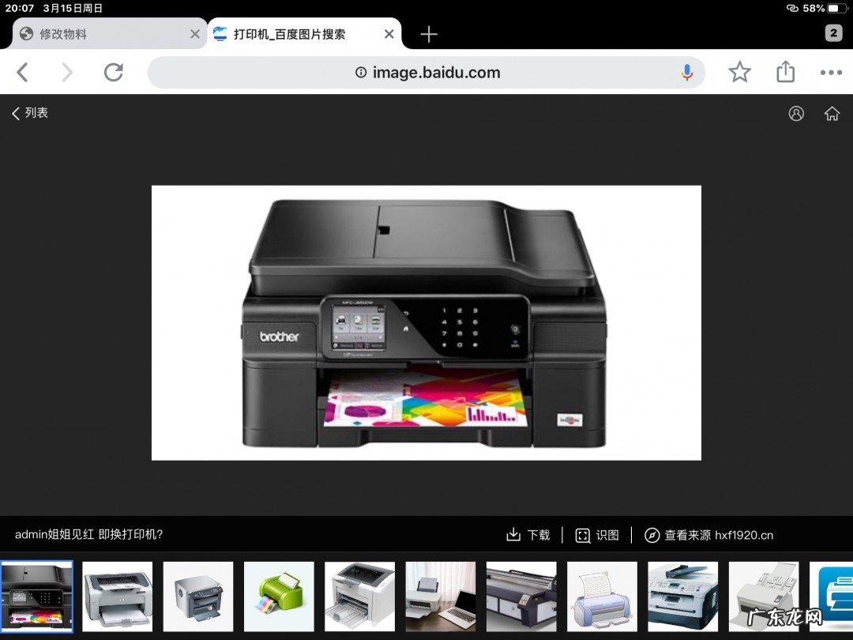The image size is (853, 640).
Task: Open the three-dot browser menu
Action: (831, 73)
